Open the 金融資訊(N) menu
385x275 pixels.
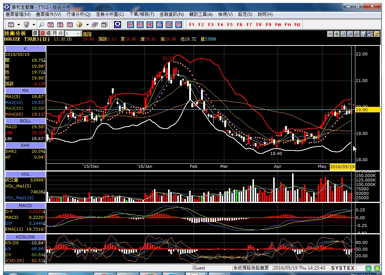point(172,14)
